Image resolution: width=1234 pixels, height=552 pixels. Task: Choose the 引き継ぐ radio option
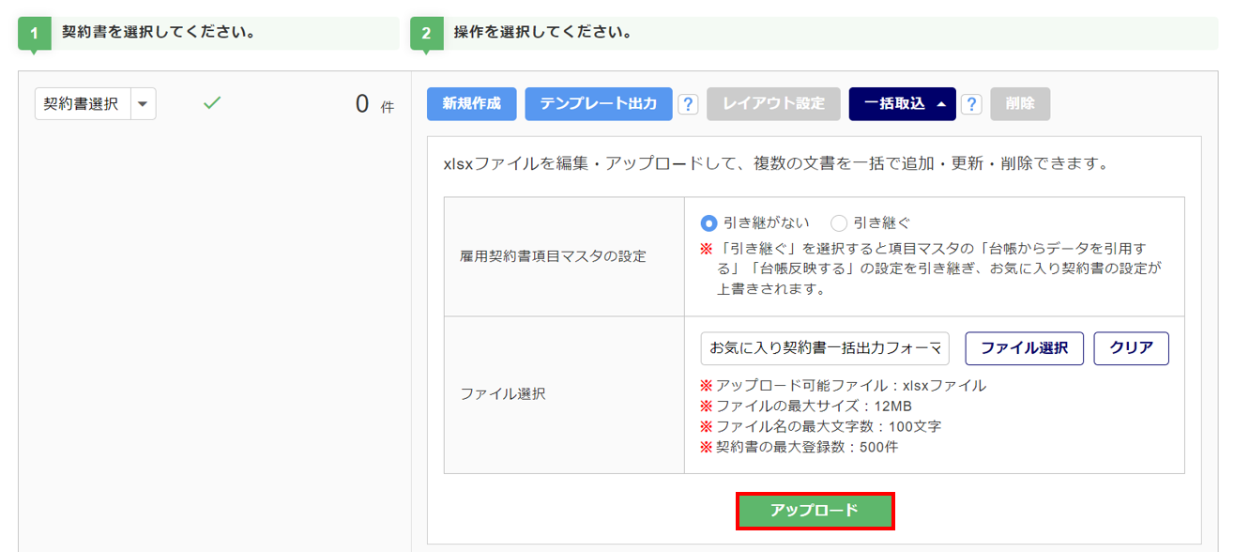click(839, 222)
